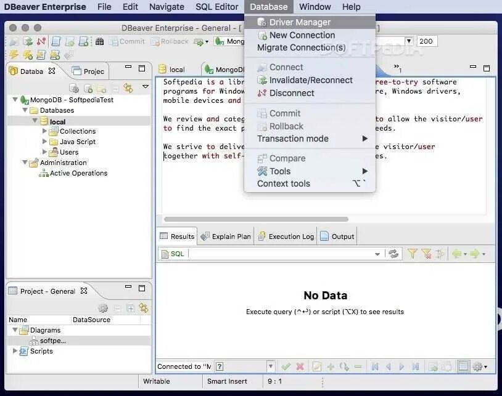Click the add row plus icon

331,366
